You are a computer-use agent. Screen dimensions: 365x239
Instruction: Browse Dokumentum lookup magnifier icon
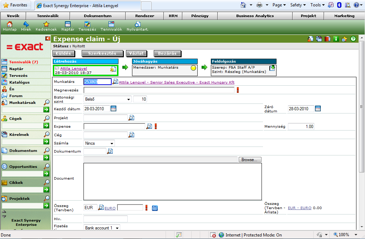click(x=110, y=151)
